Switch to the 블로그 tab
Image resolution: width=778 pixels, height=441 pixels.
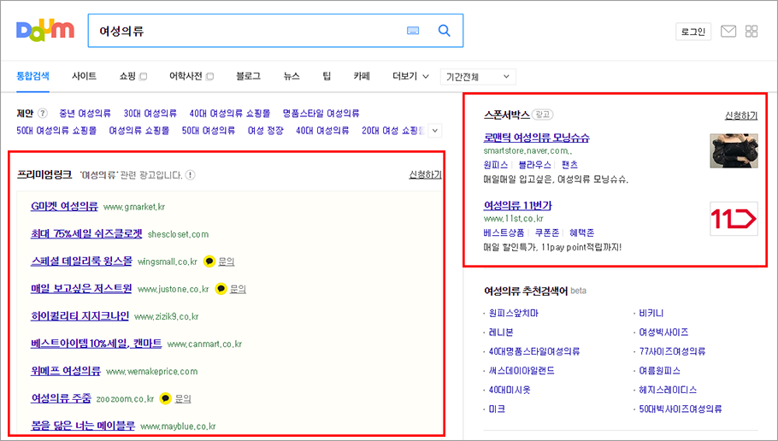click(248, 76)
